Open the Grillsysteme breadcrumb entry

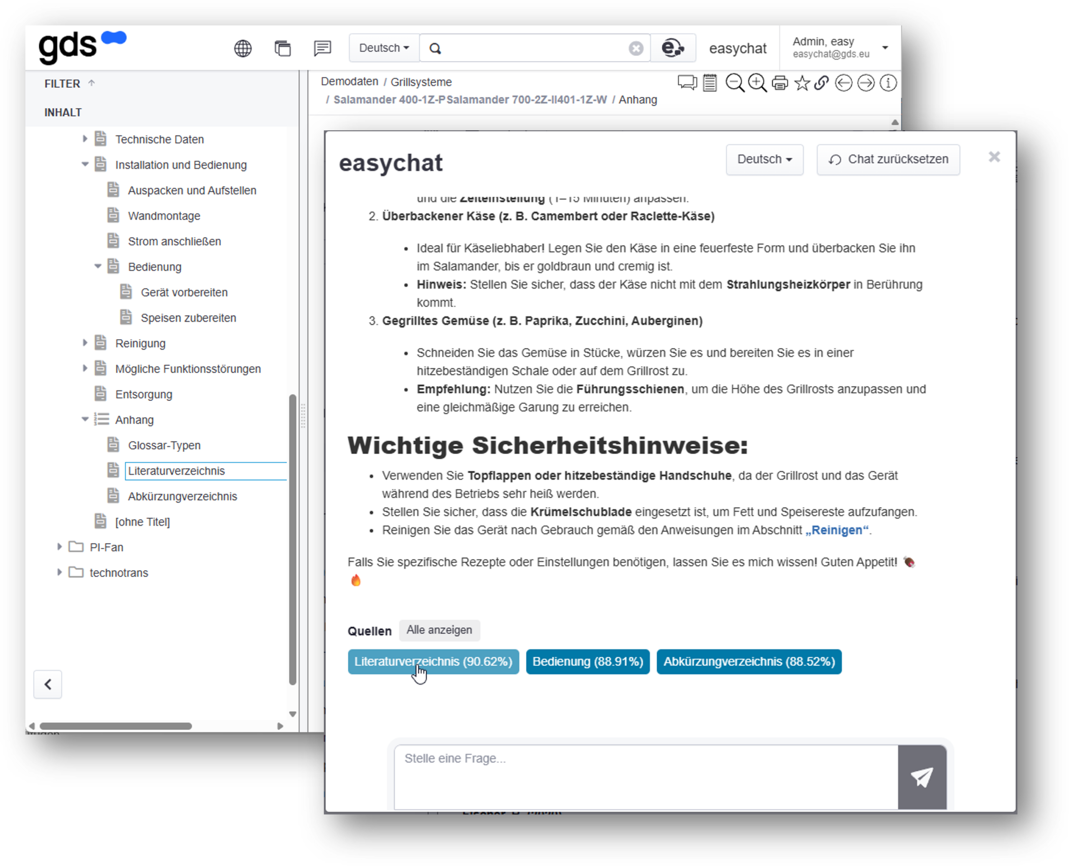click(x=421, y=81)
